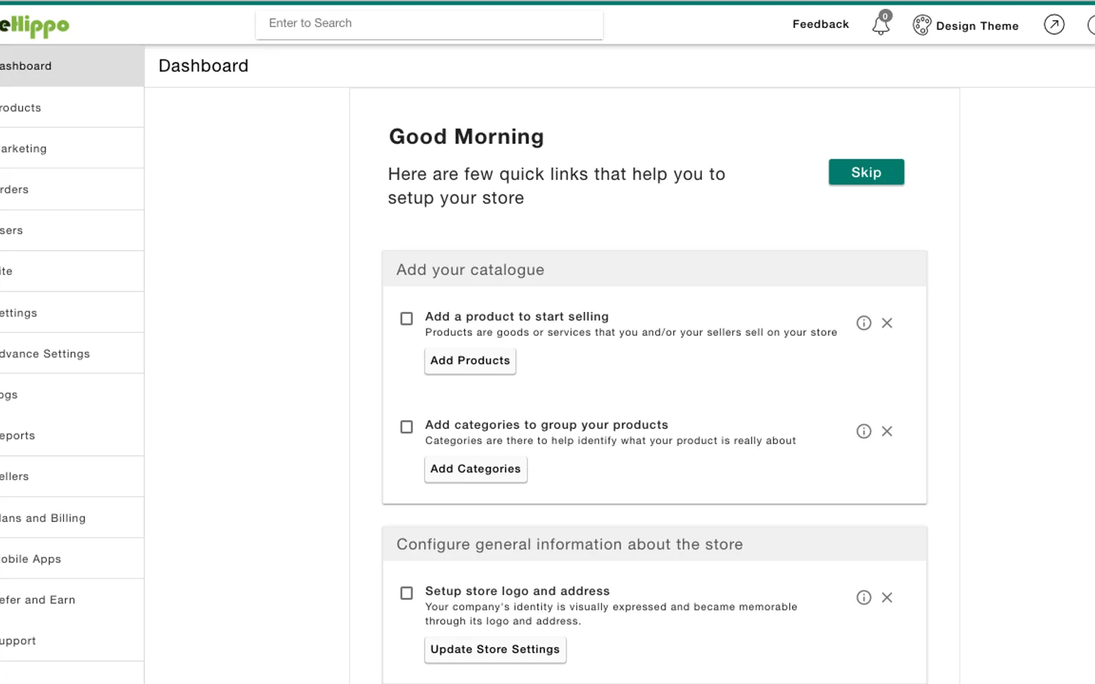Click the Design Theme label
This screenshot has width=1095, height=684.
coord(977,26)
